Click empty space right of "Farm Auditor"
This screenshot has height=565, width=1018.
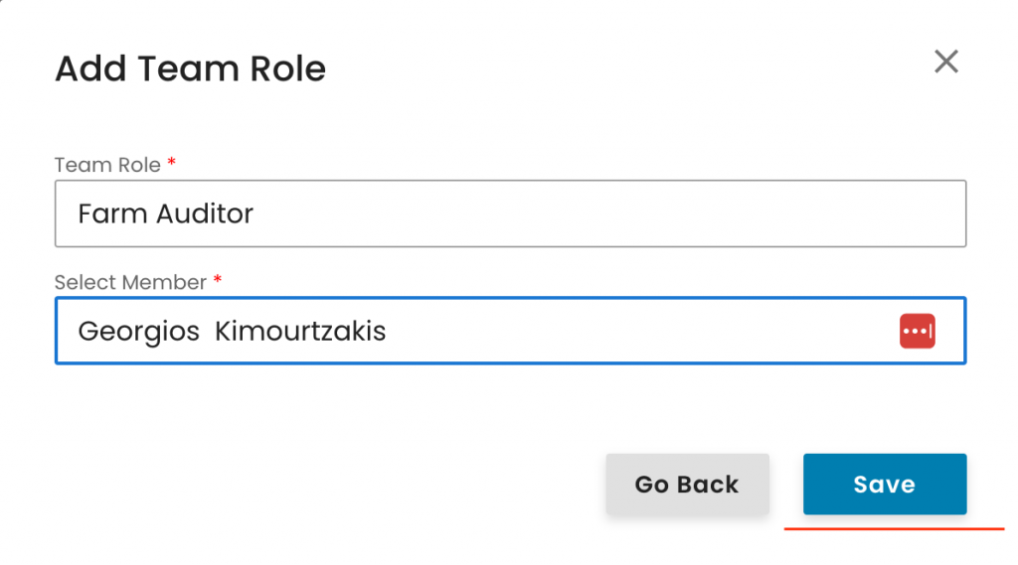(596, 213)
